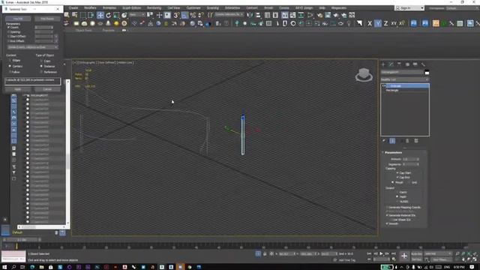
Task: Open the Modifiers menu
Action: [x=90, y=7]
